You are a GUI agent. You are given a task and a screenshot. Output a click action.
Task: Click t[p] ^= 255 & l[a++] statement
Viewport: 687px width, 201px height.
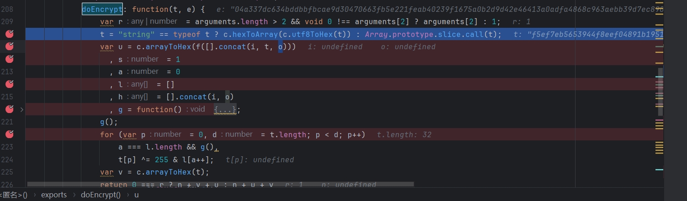click(166, 160)
